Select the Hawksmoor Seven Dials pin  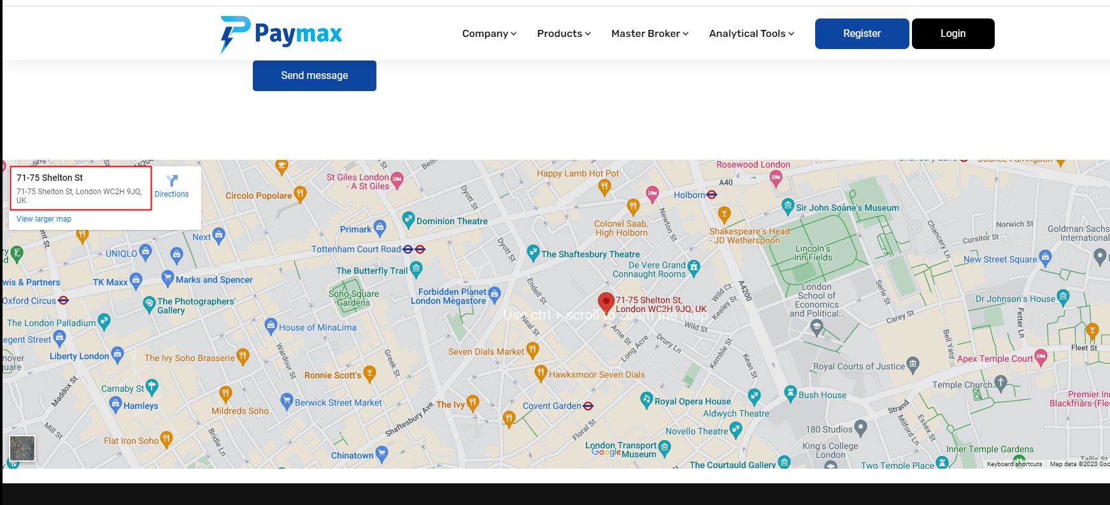pos(541,373)
